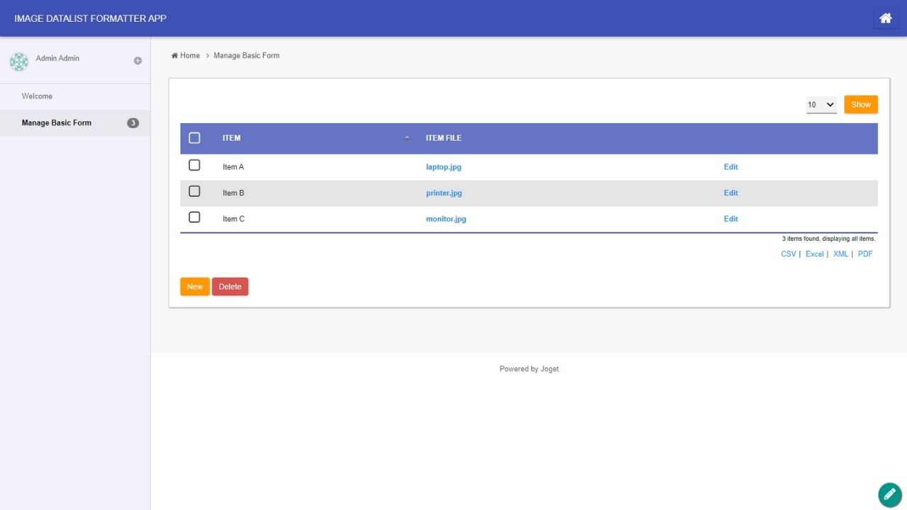Click the New button
This screenshot has height=510, width=907.
(x=195, y=287)
